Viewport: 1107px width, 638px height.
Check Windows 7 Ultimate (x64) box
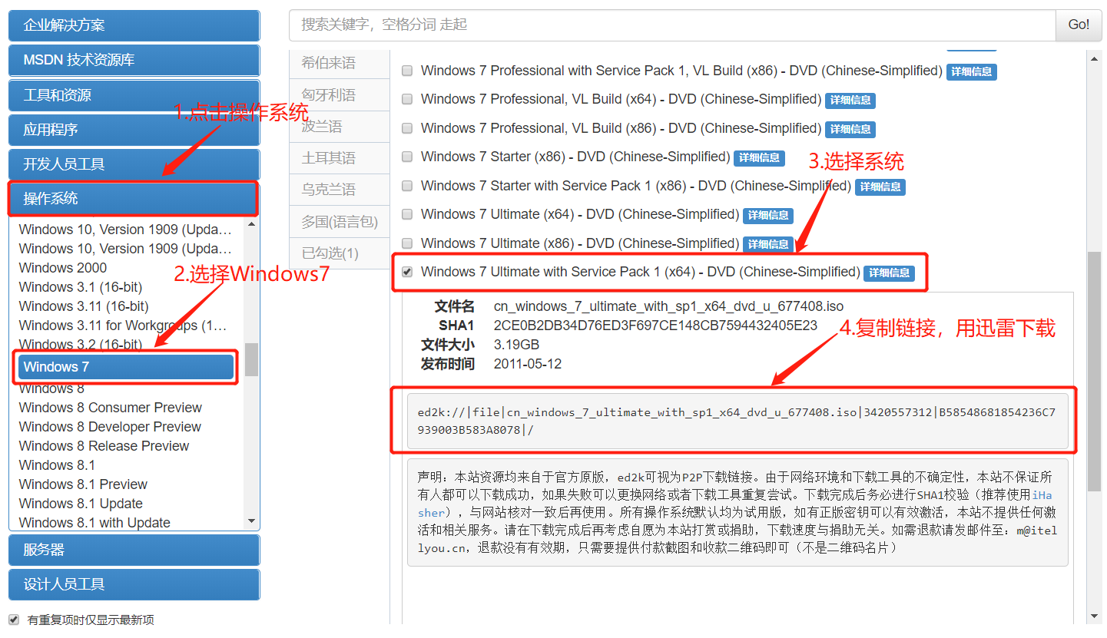[407, 214]
